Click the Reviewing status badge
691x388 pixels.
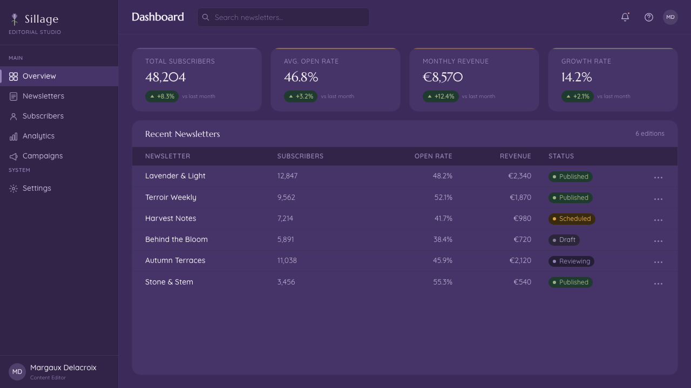[571, 261]
